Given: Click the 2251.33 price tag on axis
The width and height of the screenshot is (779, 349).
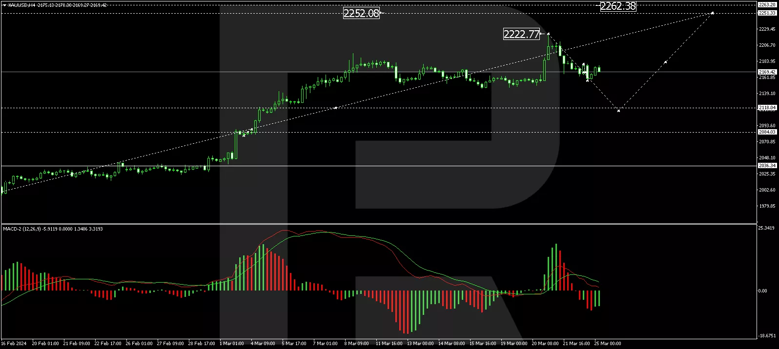Looking at the screenshot, I should pos(767,13).
